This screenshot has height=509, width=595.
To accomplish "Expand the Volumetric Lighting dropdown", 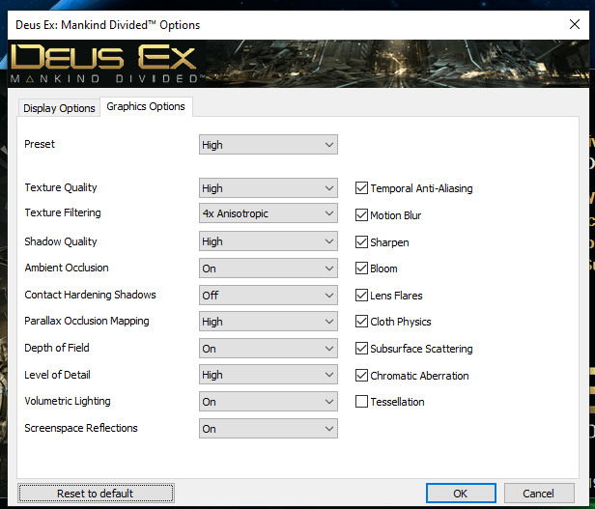I will point(268,402).
